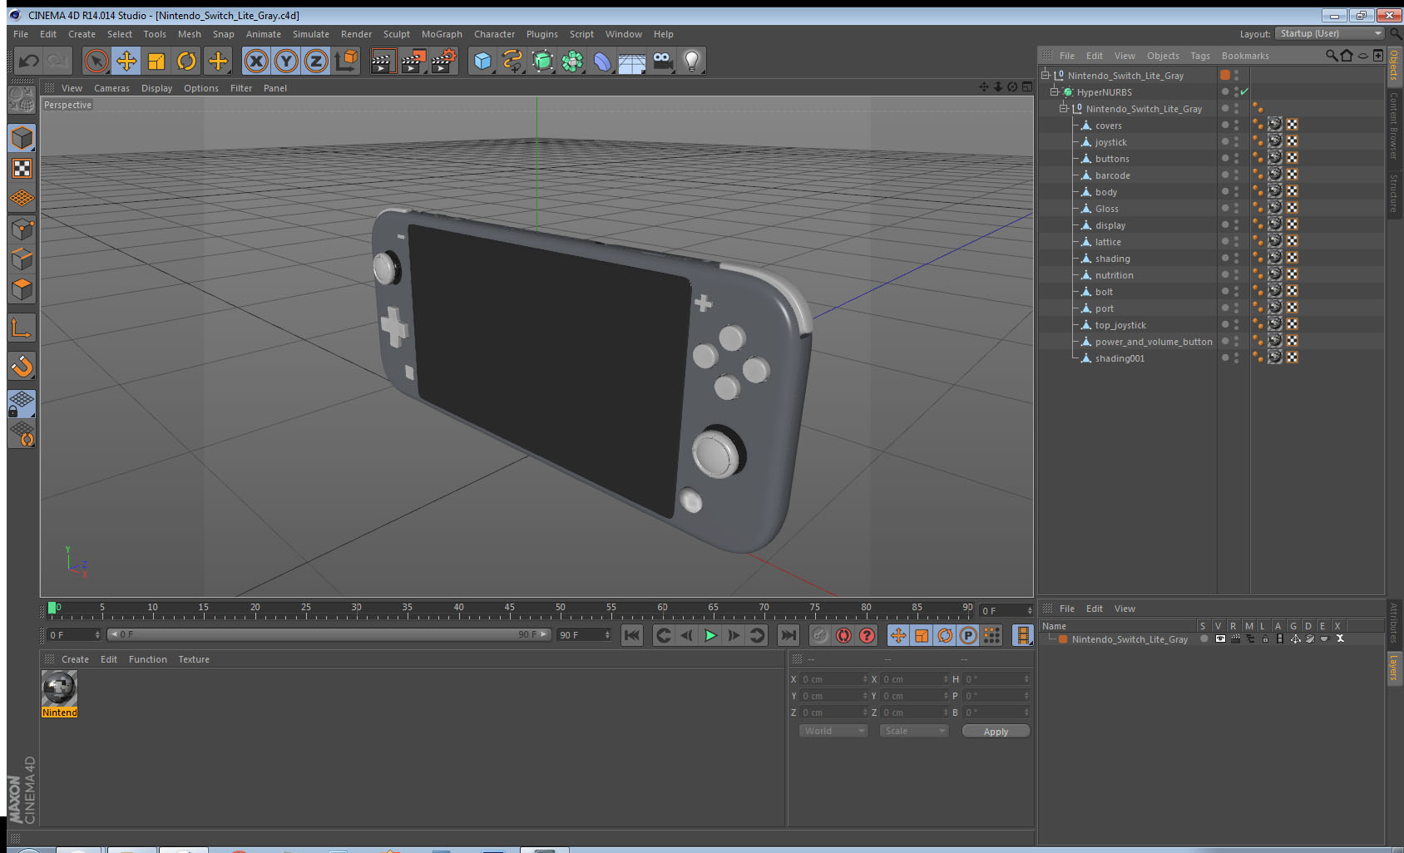Toggle X axis lock
Viewport: 1404px width, 853px height.
[256, 61]
